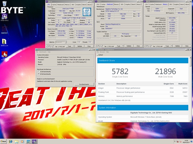The image size is (193, 144).
Task: Open the File menu in Geekbench setup window
Action: pos(37,52)
